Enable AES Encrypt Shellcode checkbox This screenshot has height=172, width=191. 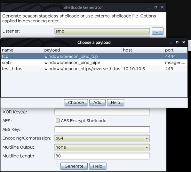click(58, 121)
